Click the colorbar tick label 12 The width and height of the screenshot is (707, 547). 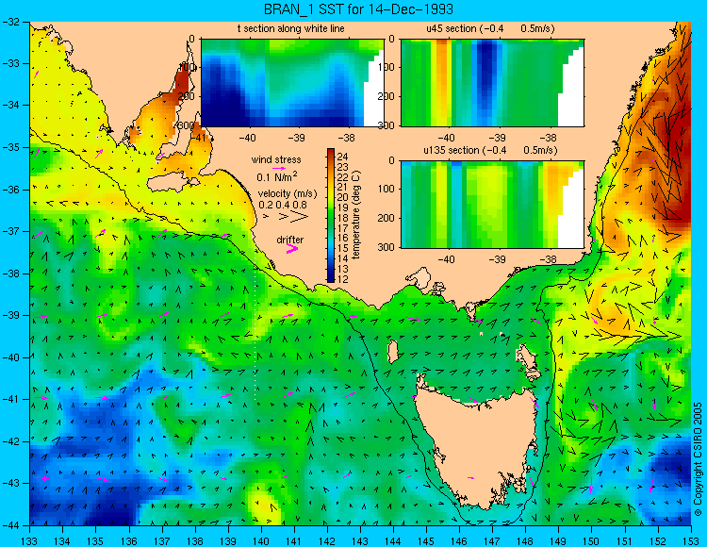tap(343, 279)
